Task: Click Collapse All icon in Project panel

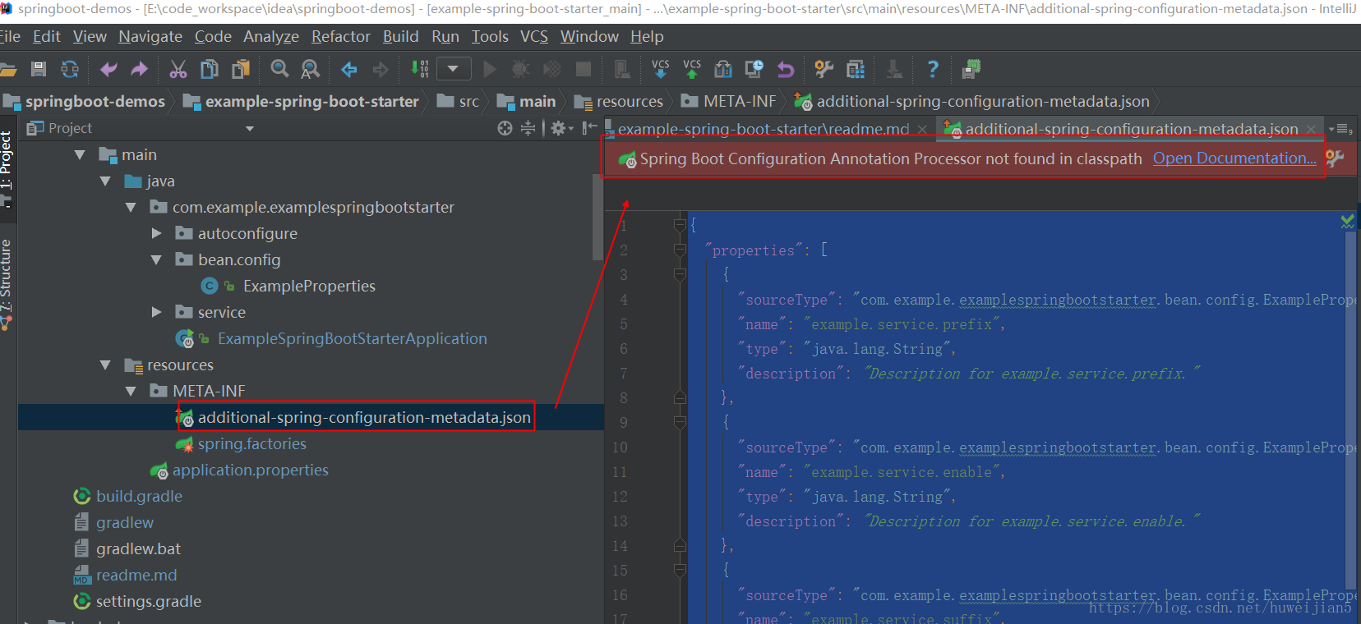Action: point(528,128)
